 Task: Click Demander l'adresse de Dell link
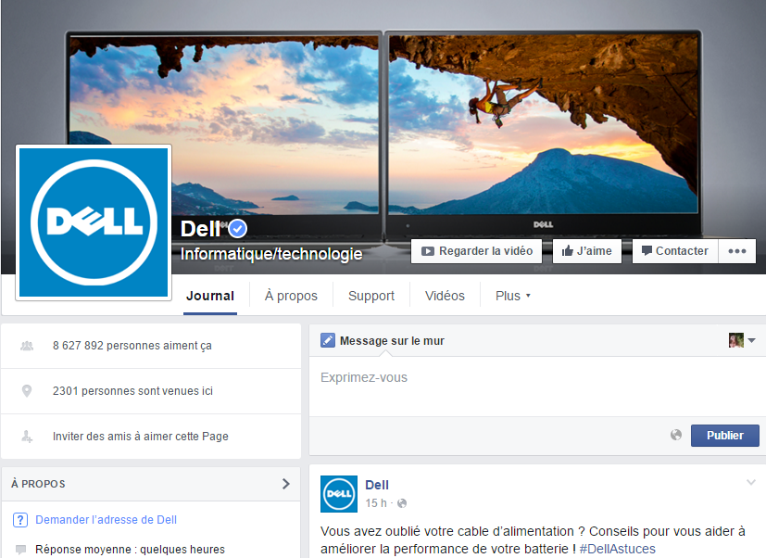tap(106, 519)
